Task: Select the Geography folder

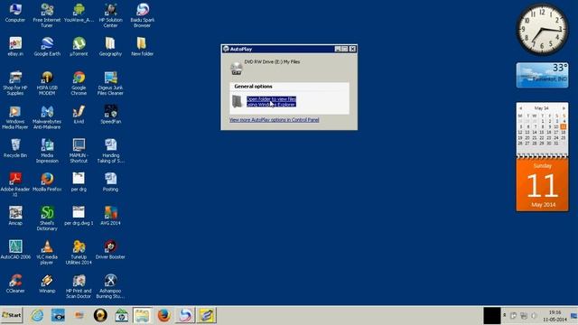Action: click(x=110, y=46)
